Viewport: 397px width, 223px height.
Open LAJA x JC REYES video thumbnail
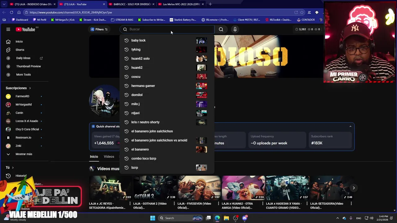pos(110,188)
